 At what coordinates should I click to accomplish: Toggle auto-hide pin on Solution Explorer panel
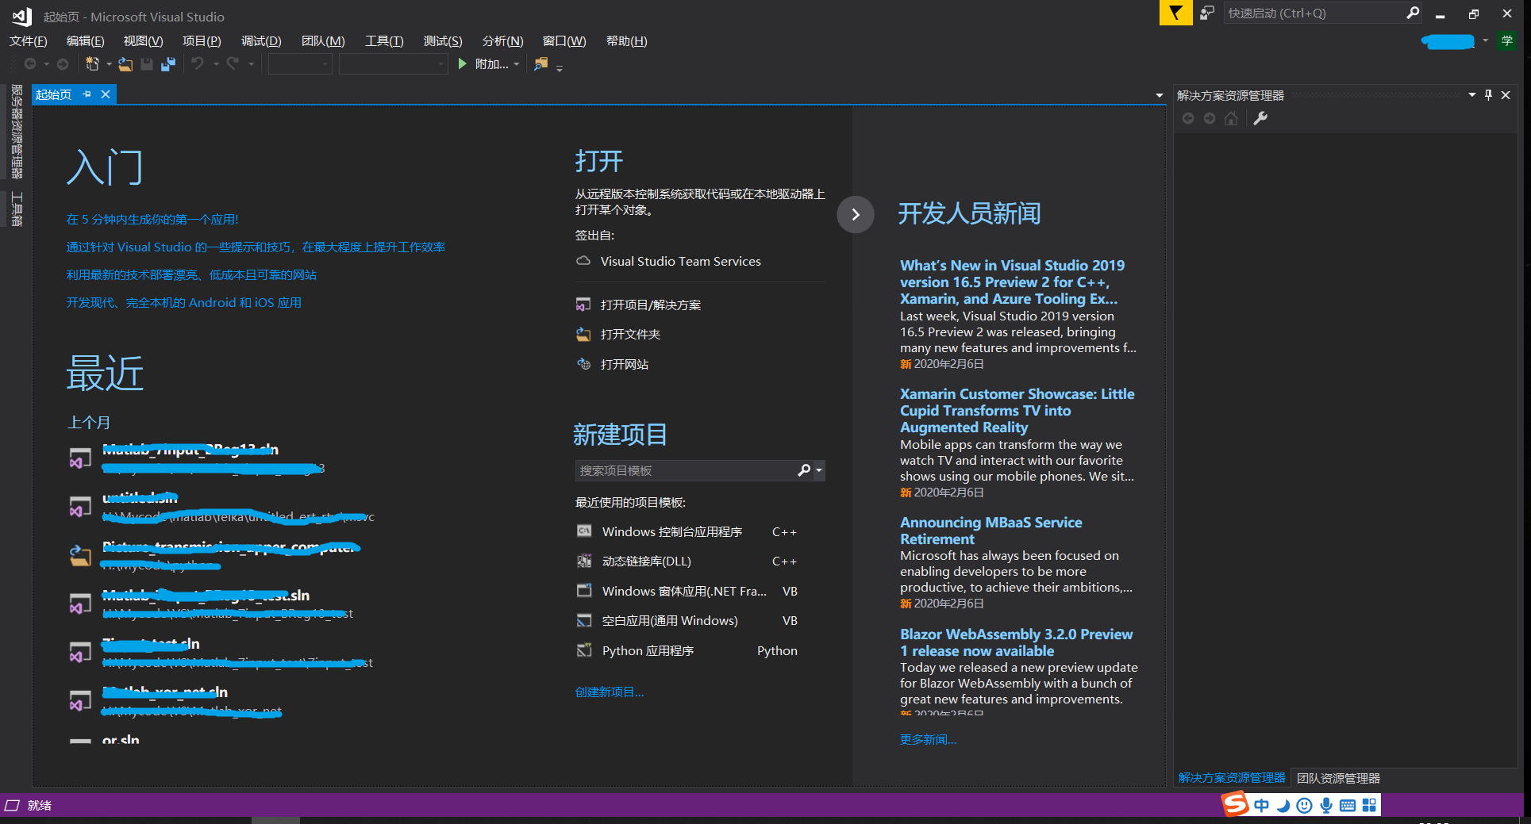pos(1488,94)
